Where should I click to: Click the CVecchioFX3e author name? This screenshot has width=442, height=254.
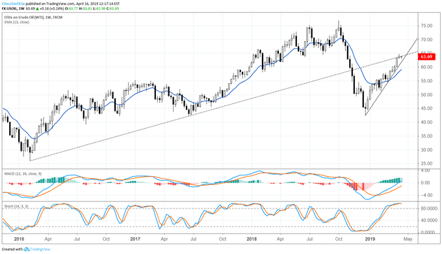[13, 4]
